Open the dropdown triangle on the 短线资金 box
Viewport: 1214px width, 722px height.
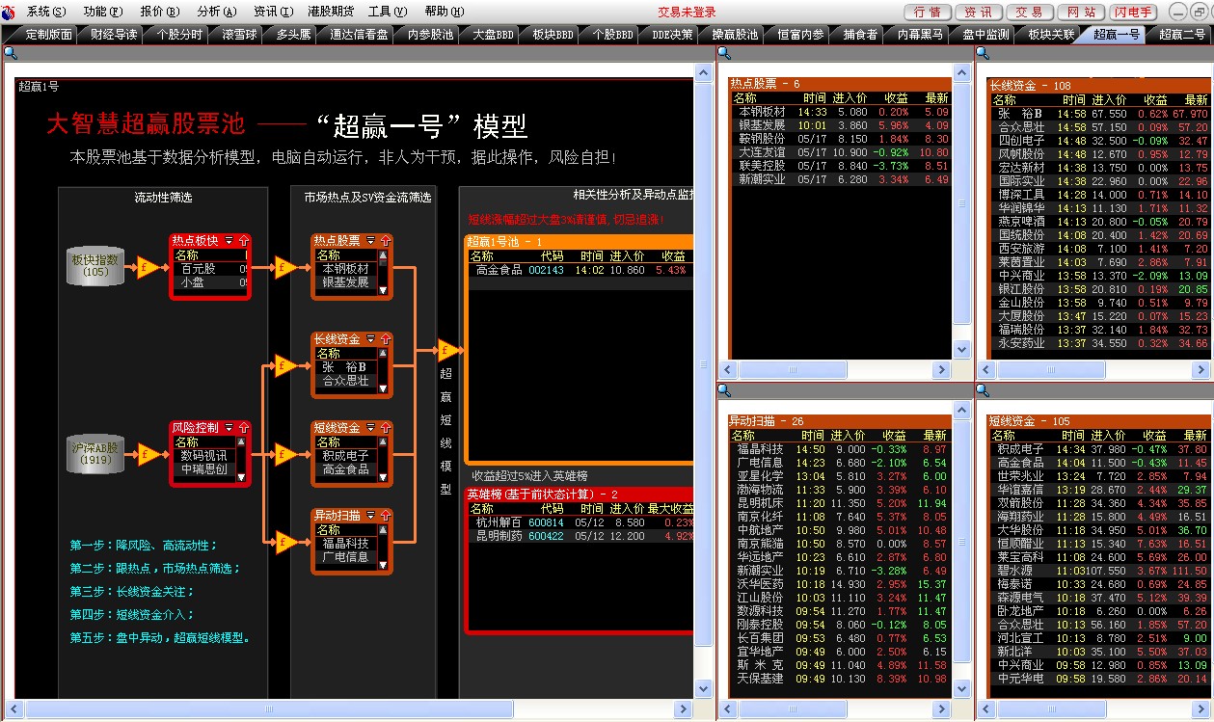coord(370,428)
